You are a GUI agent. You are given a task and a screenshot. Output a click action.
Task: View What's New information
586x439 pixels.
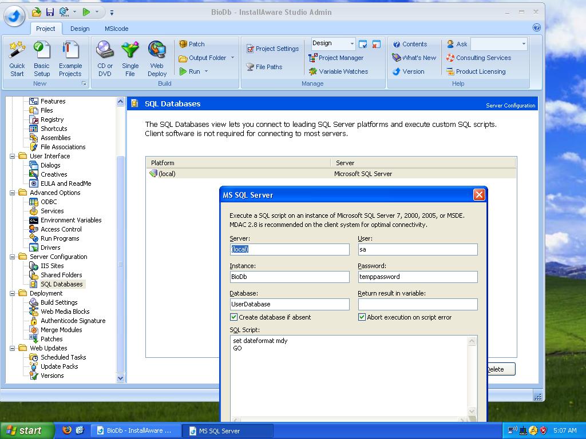click(414, 58)
